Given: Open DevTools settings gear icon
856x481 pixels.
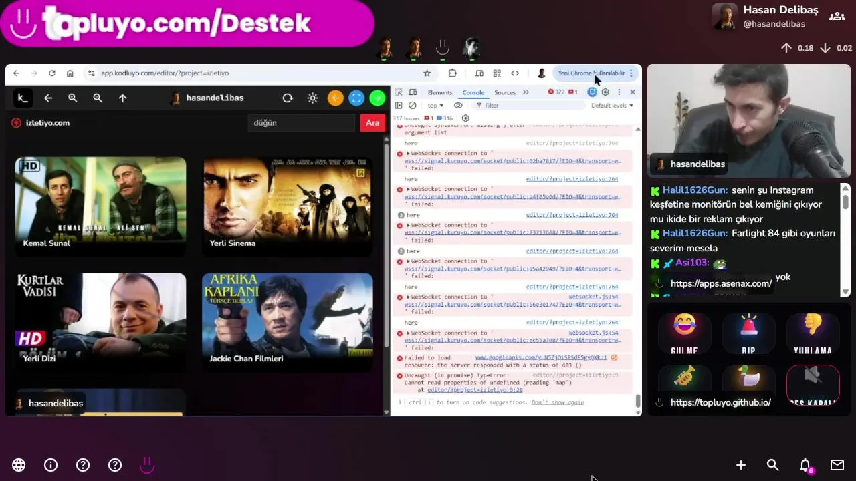Looking at the screenshot, I should (x=605, y=92).
